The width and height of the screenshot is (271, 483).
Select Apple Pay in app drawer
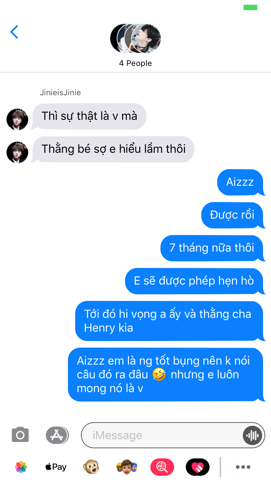56,467
